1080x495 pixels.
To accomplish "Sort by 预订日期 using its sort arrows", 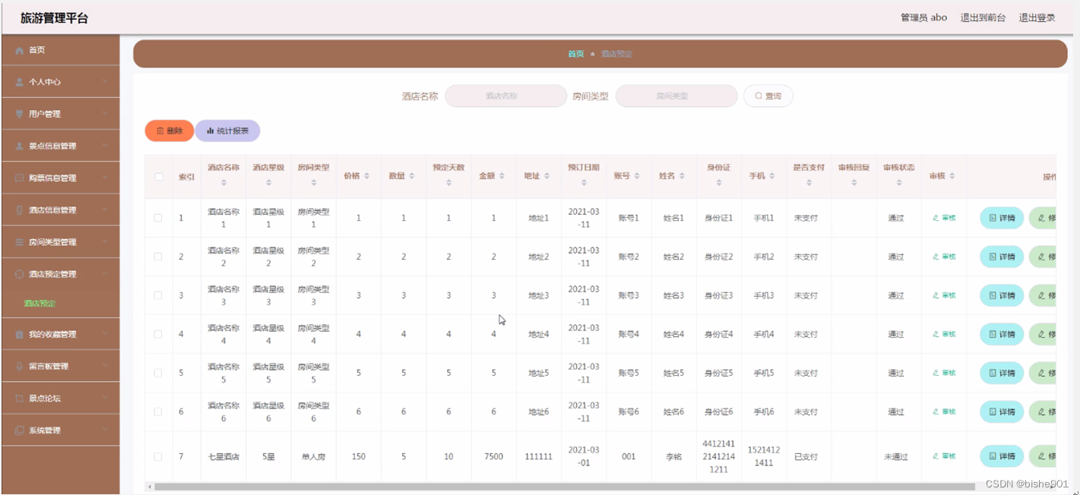I will pyautogui.click(x=584, y=183).
